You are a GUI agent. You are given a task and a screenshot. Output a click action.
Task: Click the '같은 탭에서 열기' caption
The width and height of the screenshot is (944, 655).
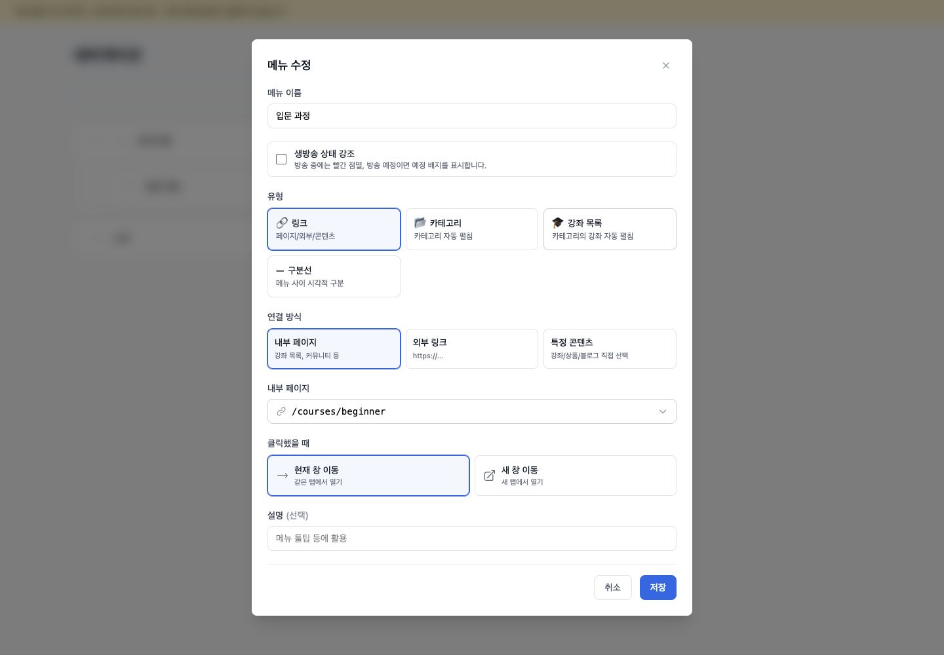pyautogui.click(x=318, y=482)
